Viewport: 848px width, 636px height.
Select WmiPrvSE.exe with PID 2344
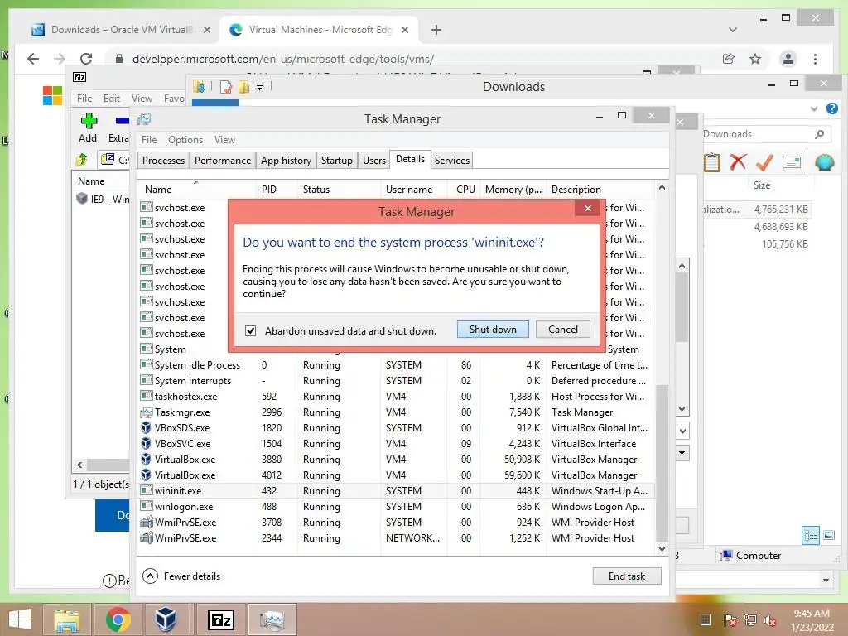point(395,538)
